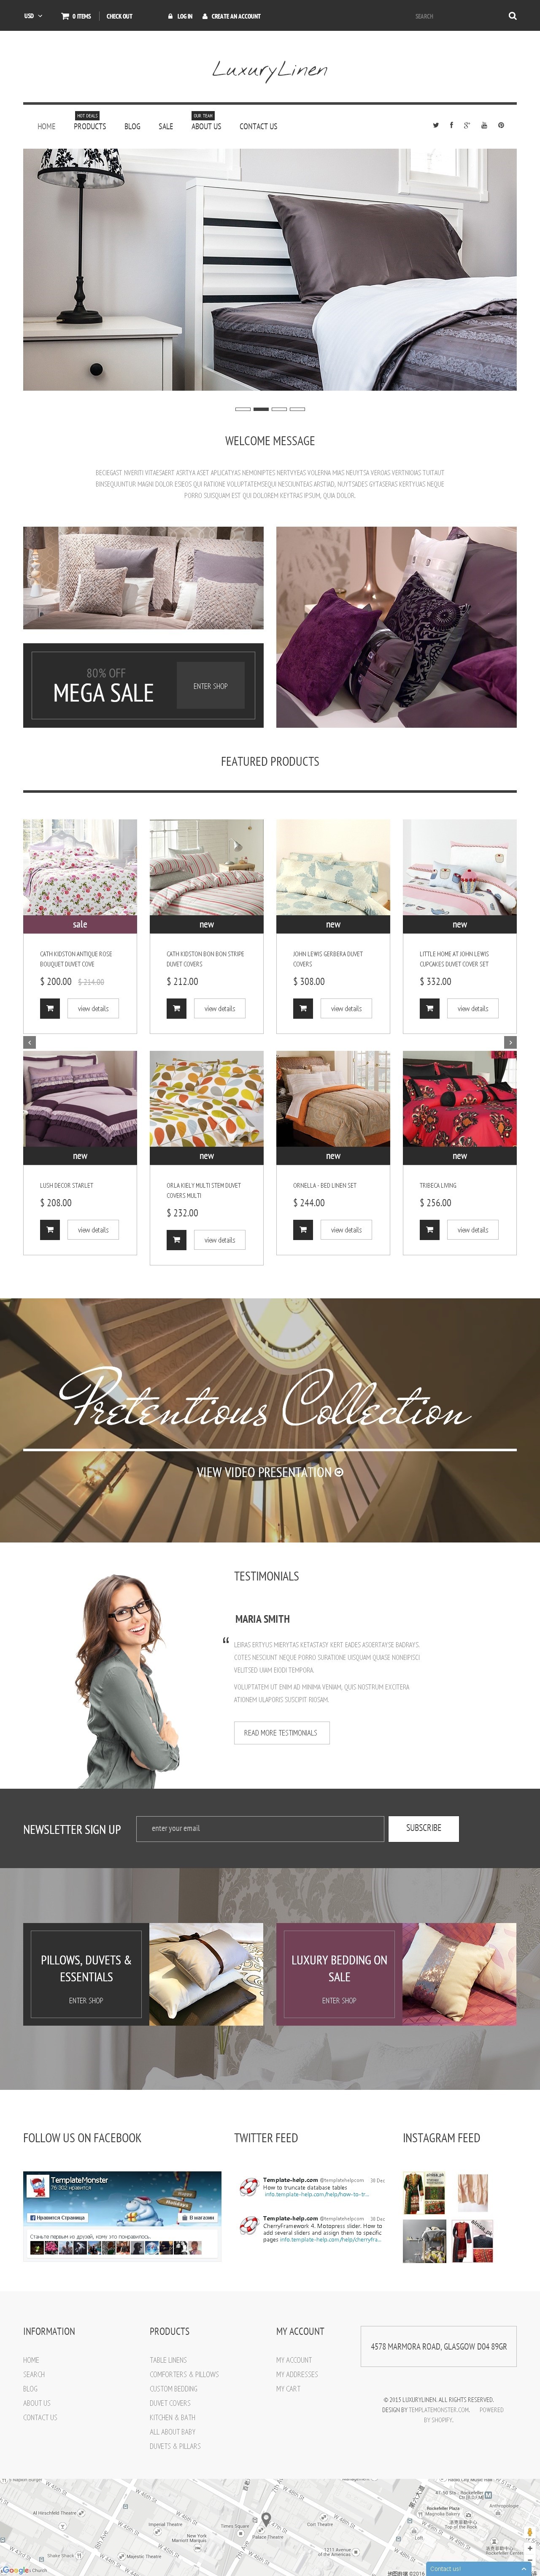The height and width of the screenshot is (2576, 540).
Task: Open the Pinterest social icon
Action: (501, 125)
